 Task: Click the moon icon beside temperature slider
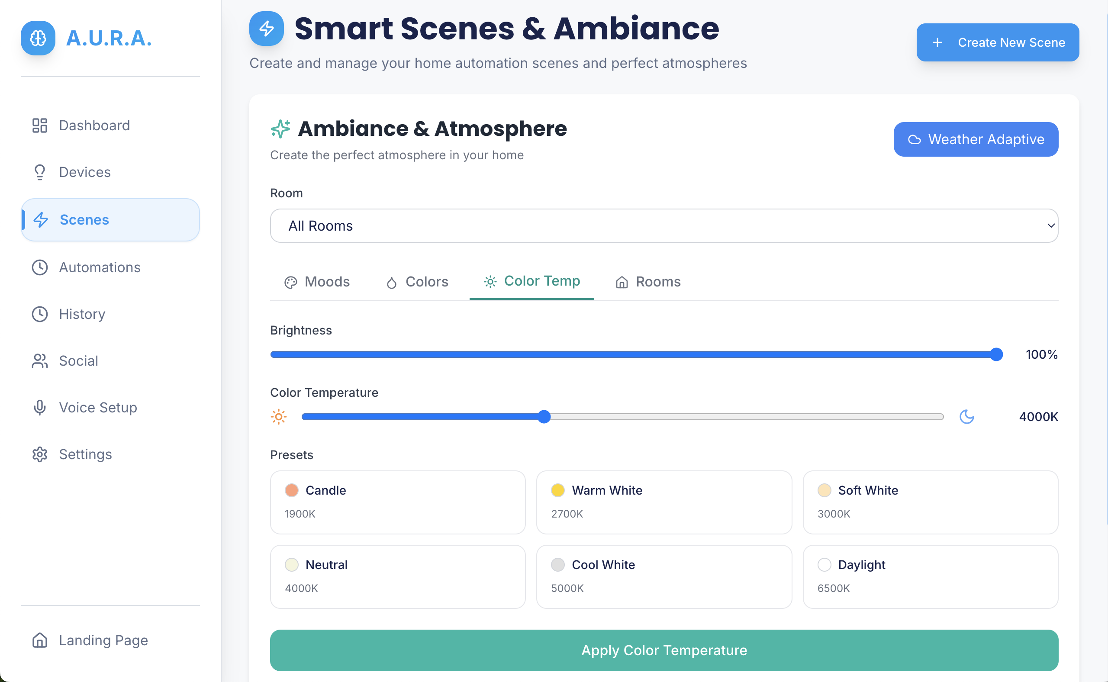point(966,416)
